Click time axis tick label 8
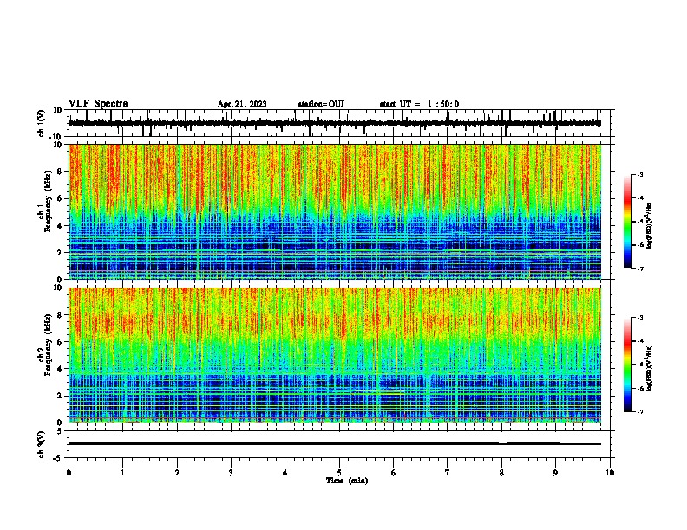The height and width of the screenshot is (530, 687). coord(501,473)
